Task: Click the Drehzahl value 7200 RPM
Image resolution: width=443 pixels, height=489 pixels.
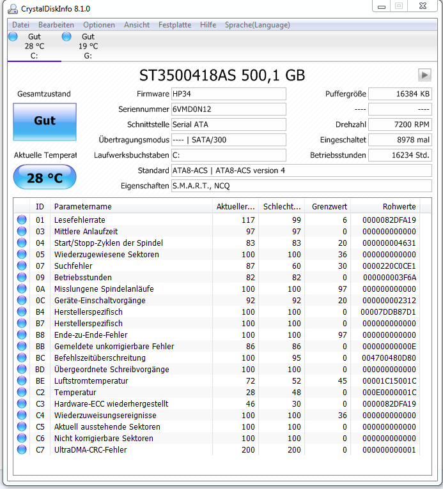Action: (x=400, y=124)
